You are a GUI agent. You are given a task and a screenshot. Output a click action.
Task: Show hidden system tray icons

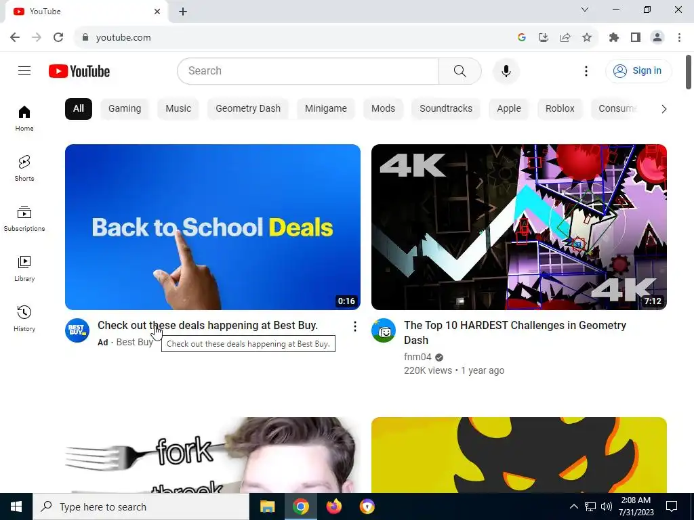[573, 506]
